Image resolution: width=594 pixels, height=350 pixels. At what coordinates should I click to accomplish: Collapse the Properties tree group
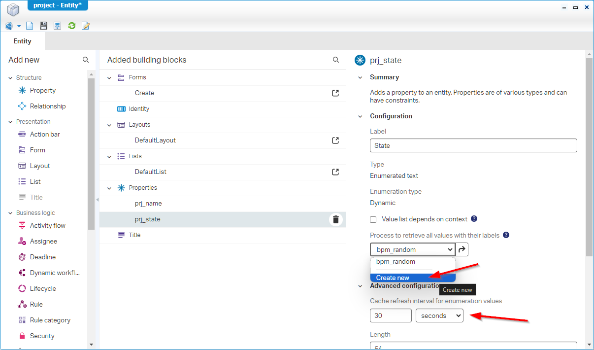pyautogui.click(x=109, y=188)
